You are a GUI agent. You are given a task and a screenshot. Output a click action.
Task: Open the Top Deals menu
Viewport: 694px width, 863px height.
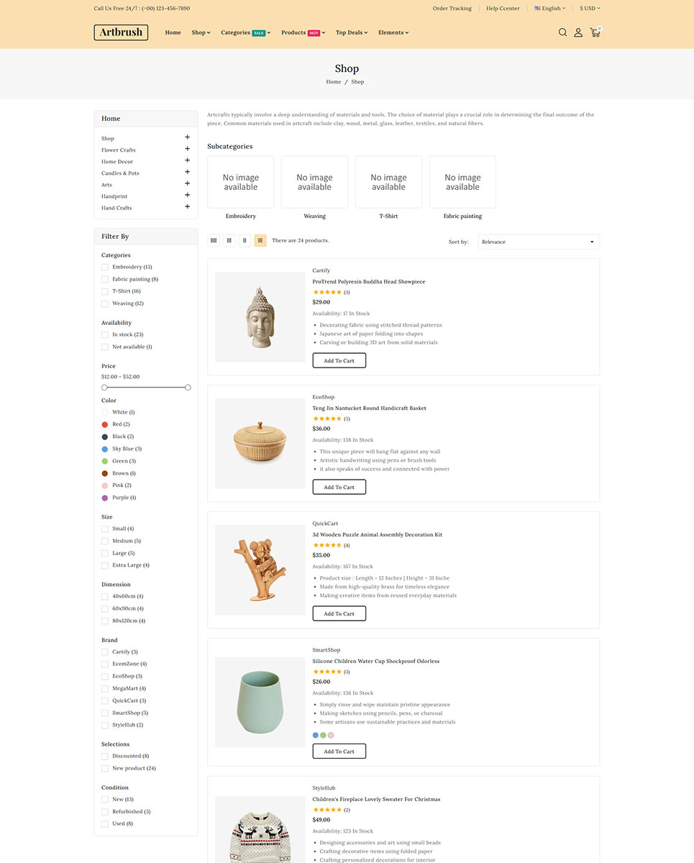coord(351,32)
